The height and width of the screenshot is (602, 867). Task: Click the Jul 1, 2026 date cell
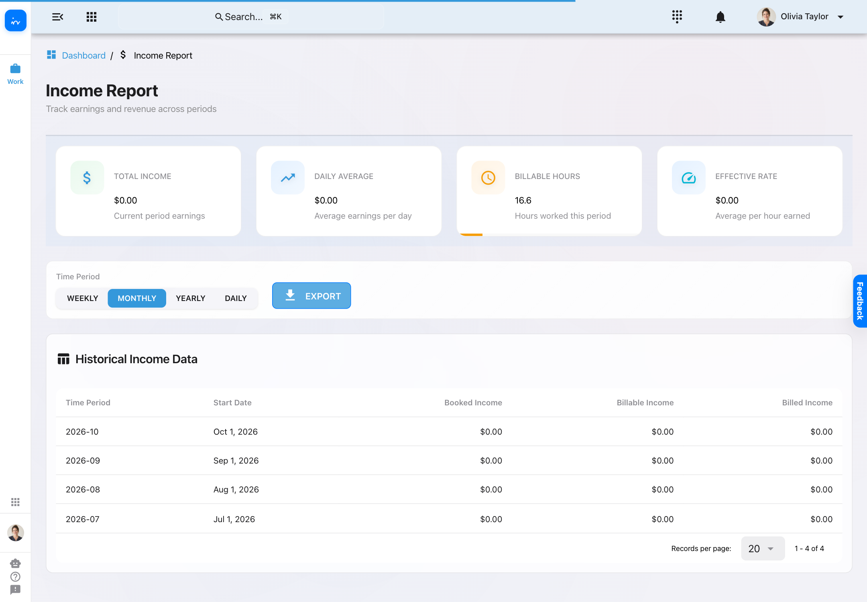[x=234, y=519]
